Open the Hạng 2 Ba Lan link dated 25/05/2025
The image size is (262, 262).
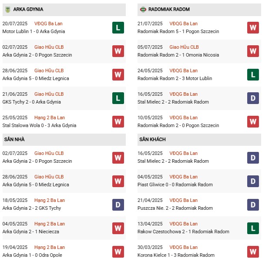49,118
